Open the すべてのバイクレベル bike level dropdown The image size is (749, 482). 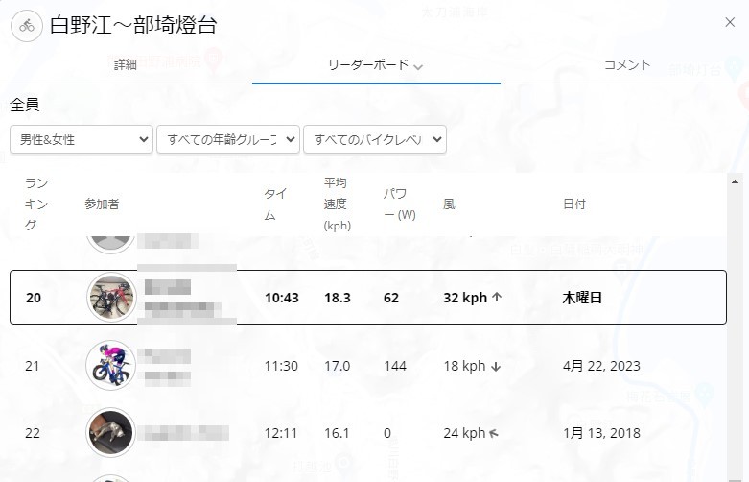375,139
